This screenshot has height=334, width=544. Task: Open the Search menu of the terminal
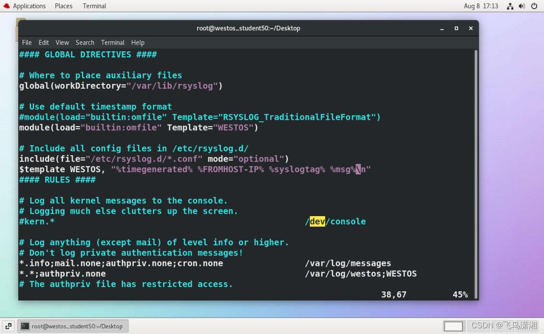[x=84, y=42]
